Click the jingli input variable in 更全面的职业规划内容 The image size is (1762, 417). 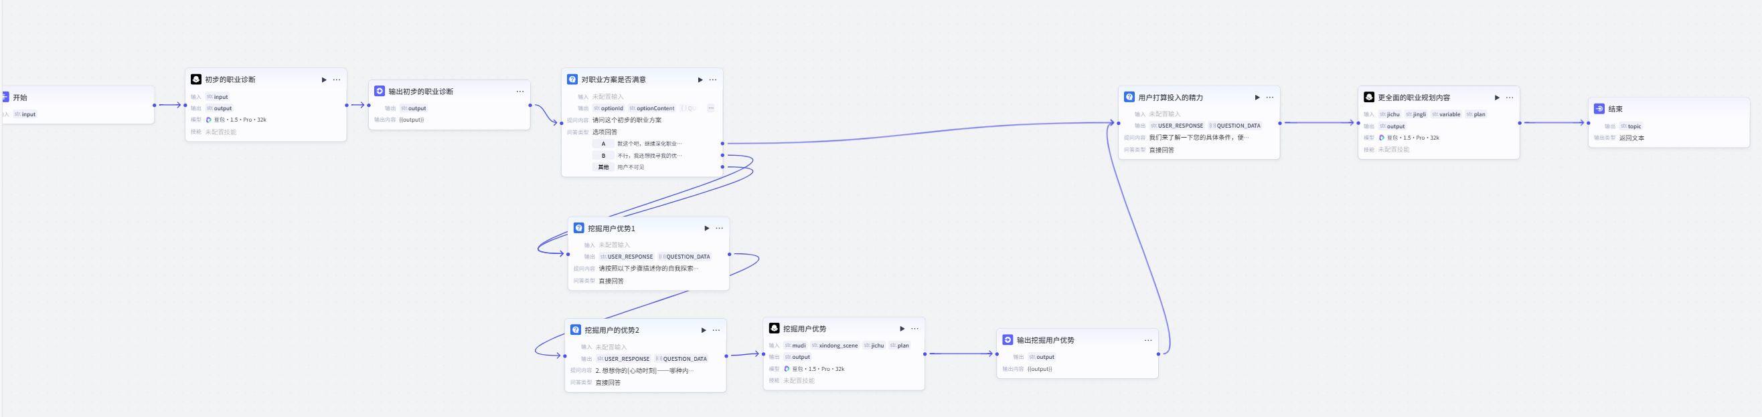coord(1417,115)
